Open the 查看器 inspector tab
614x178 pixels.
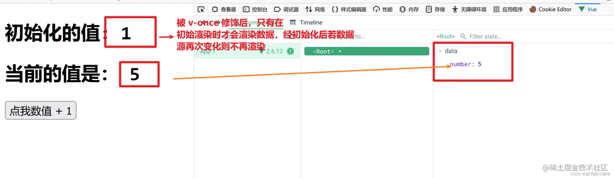224,9
